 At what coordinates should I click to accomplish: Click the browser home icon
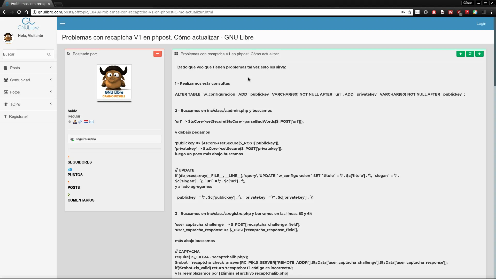pos(26,12)
